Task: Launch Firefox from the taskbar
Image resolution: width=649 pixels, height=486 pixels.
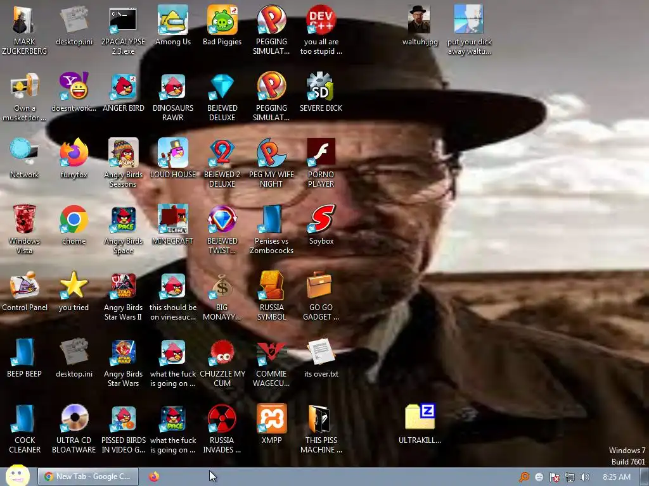Action: 154,477
